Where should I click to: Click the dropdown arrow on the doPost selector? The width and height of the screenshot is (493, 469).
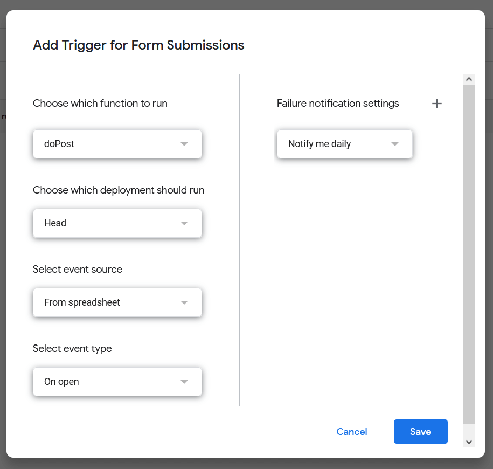click(x=185, y=144)
